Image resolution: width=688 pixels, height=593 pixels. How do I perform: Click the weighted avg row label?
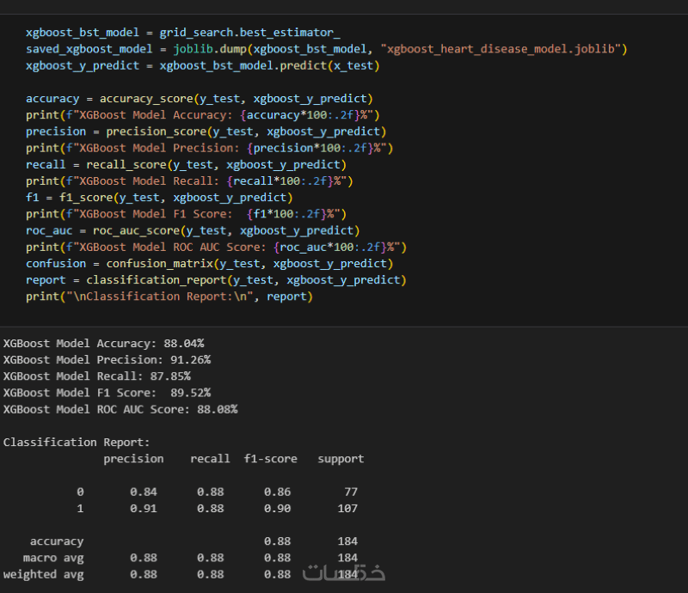pyautogui.click(x=43, y=574)
